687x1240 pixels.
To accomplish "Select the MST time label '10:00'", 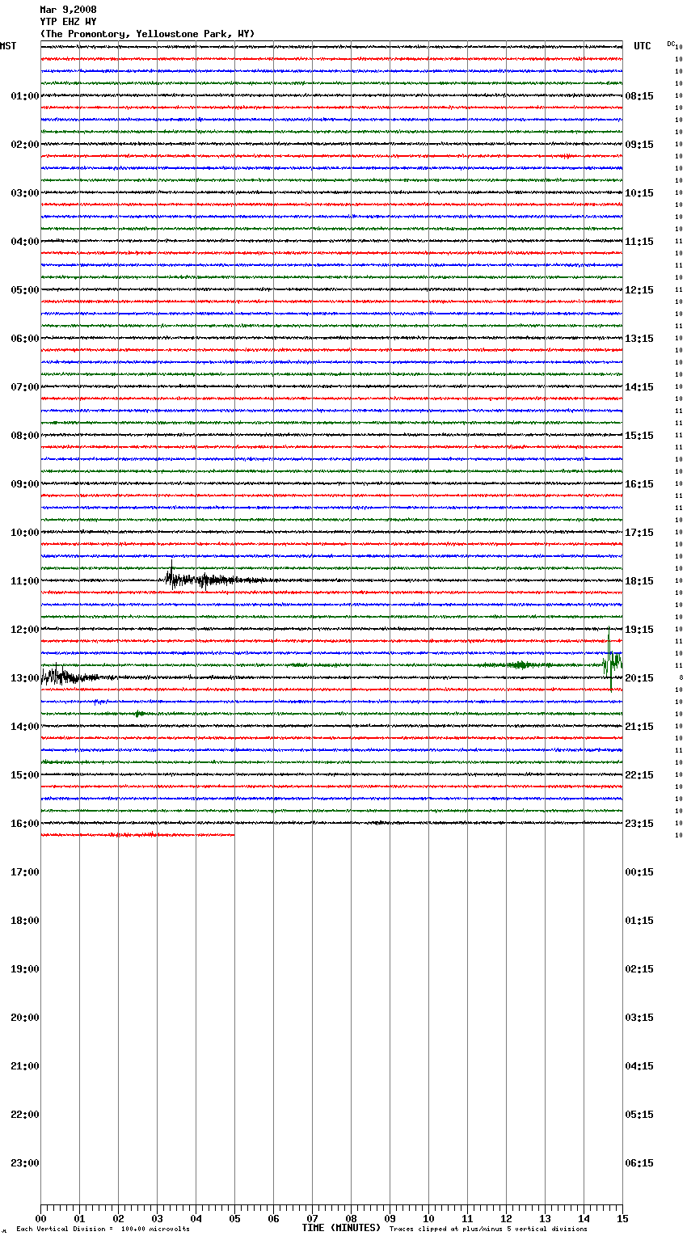I will coord(24,533).
